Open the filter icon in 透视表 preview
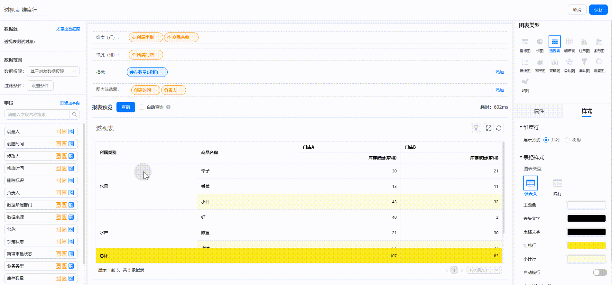The height and width of the screenshot is (285, 612). [x=476, y=128]
